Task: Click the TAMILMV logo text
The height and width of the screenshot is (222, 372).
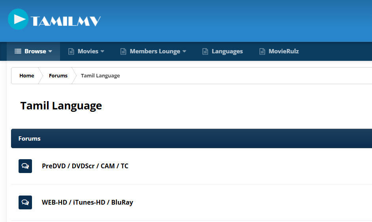Action: point(66,21)
